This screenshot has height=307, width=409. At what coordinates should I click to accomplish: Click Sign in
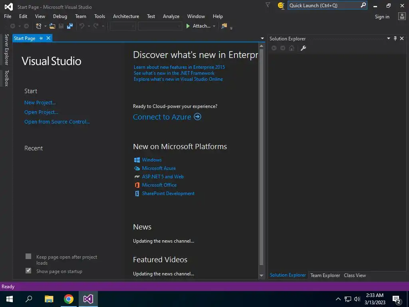(x=382, y=17)
